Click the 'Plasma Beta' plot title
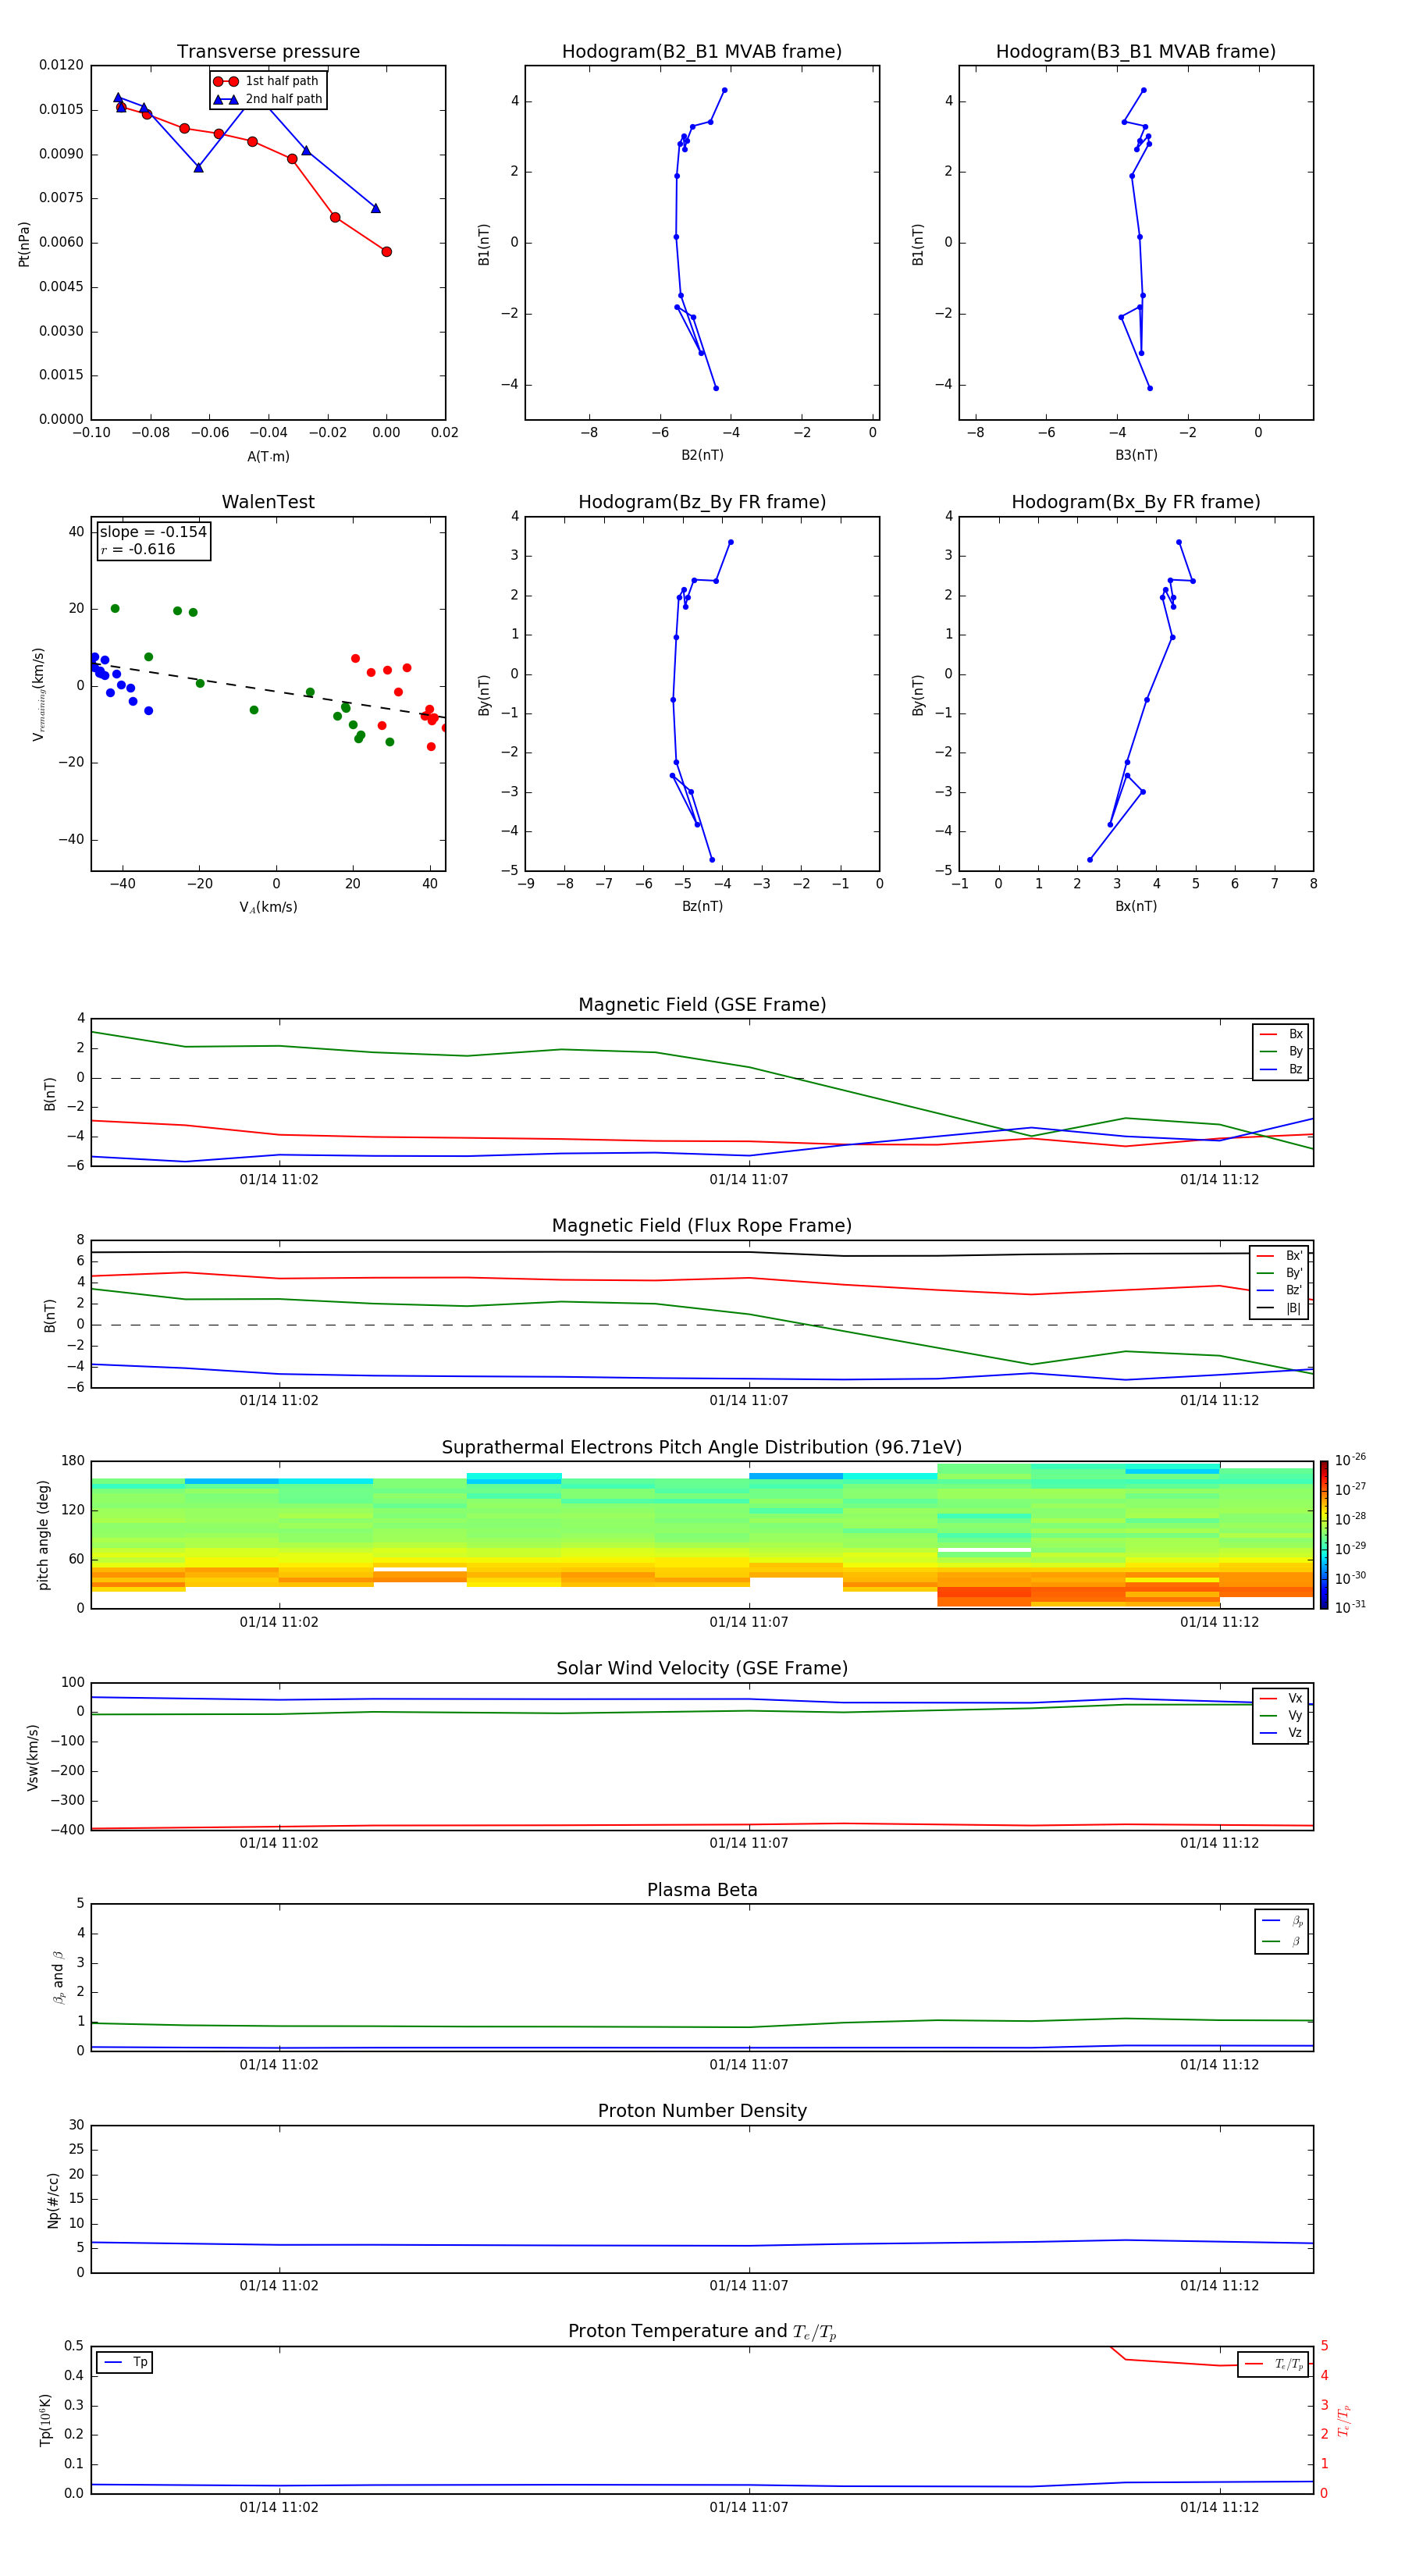Screen dimensions: 1405x2576 tap(702, 1891)
